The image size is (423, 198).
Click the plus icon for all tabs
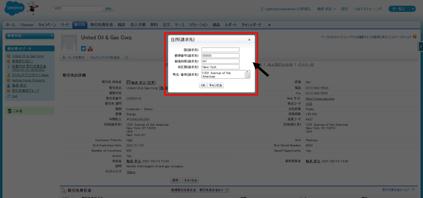[269, 25]
